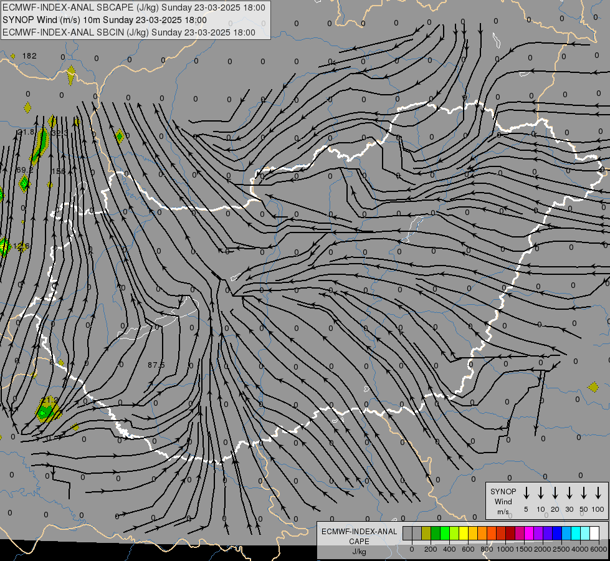Click the small diamond marker beside the 182 label
The width and height of the screenshot is (610, 561).
tap(13, 57)
